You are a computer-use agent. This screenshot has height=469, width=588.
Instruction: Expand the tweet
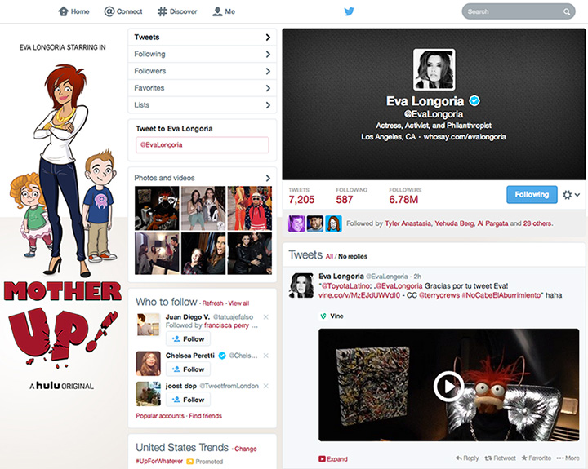pos(333,459)
